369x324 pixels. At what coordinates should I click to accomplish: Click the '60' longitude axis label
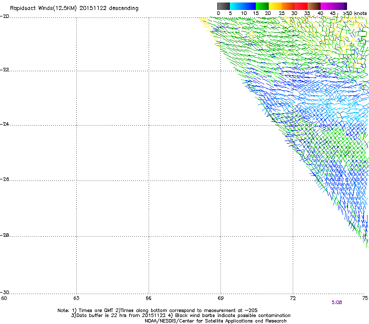coord(4,299)
